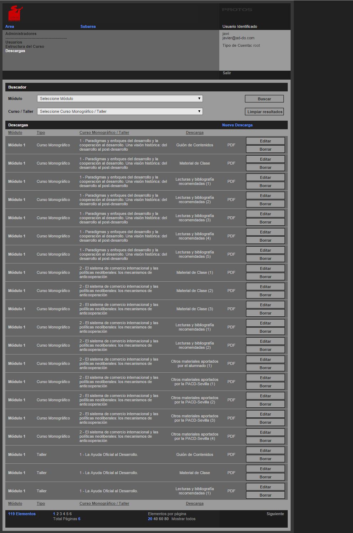Sort by top Curso Monográfico / Taller header

[104, 132]
